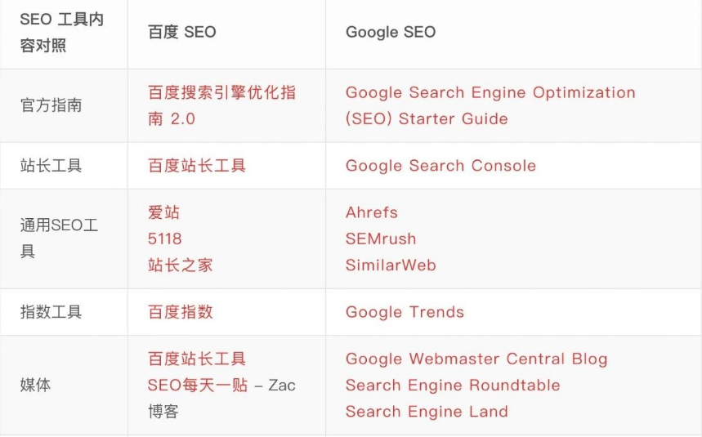Click the Search Engine Roundtable link
The width and height of the screenshot is (702, 437).
(x=453, y=385)
